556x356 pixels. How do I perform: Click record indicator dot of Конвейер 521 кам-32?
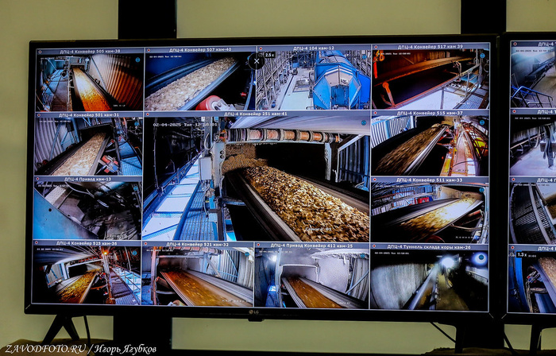pos(145,244)
